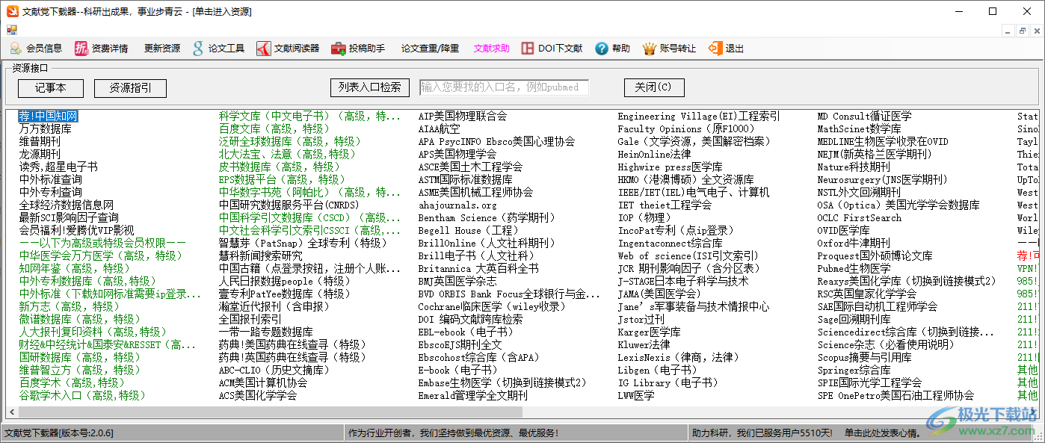Image resolution: width=1045 pixels, height=443 pixels.
Task: Open 资费详情 pricing details
Action: point(102,49)
